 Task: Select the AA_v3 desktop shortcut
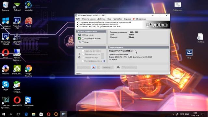point(28,22)
